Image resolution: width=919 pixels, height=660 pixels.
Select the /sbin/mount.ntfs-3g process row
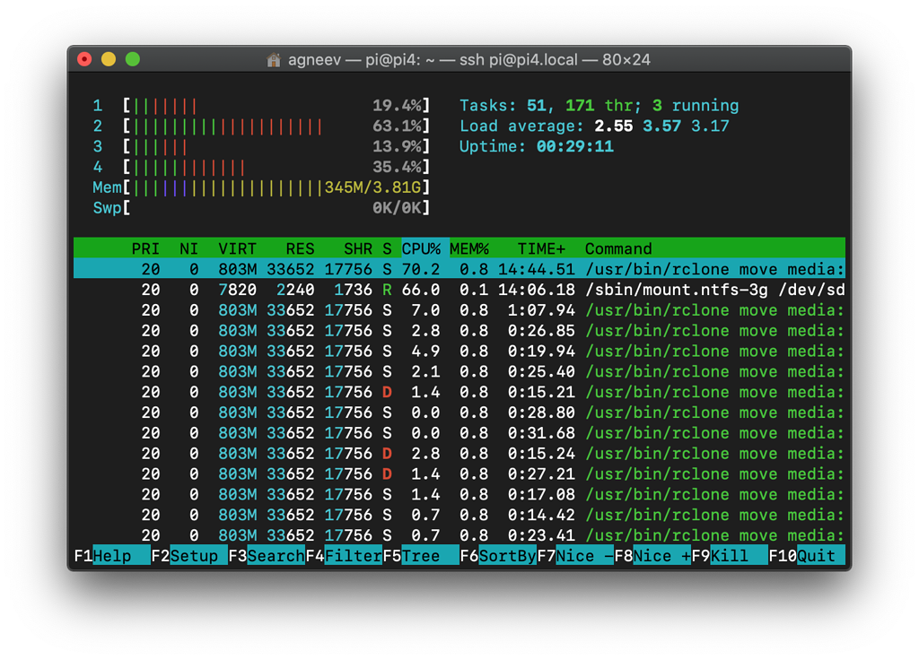459,290
